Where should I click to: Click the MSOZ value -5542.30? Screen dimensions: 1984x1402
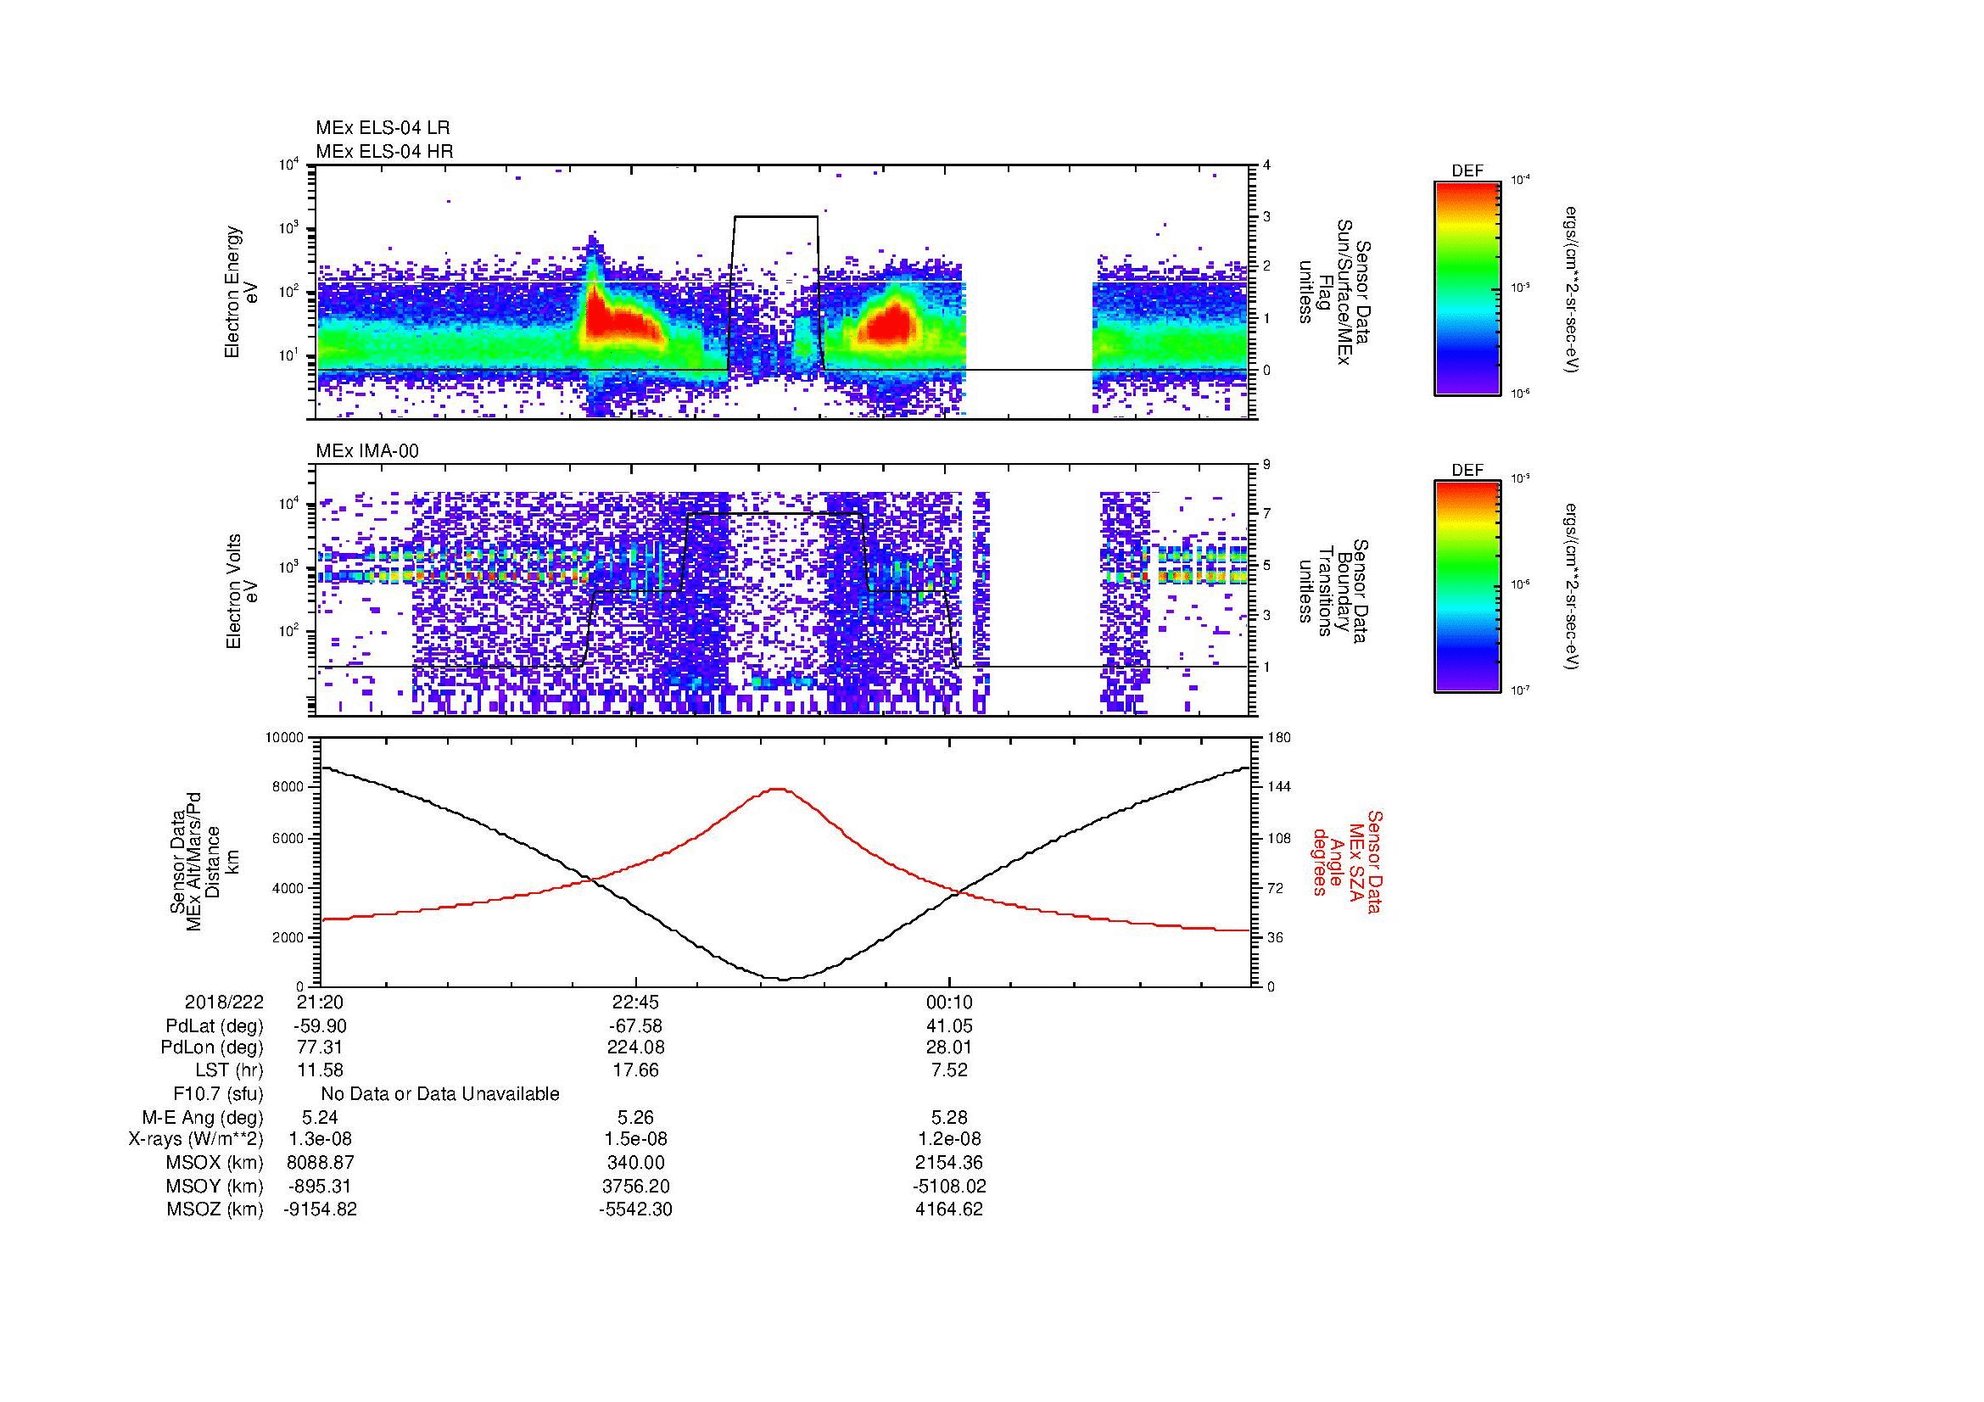[635, 1209]
